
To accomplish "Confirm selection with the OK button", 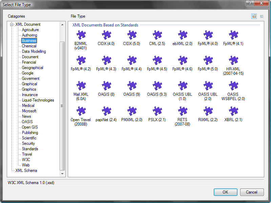I will click(225, 192).
